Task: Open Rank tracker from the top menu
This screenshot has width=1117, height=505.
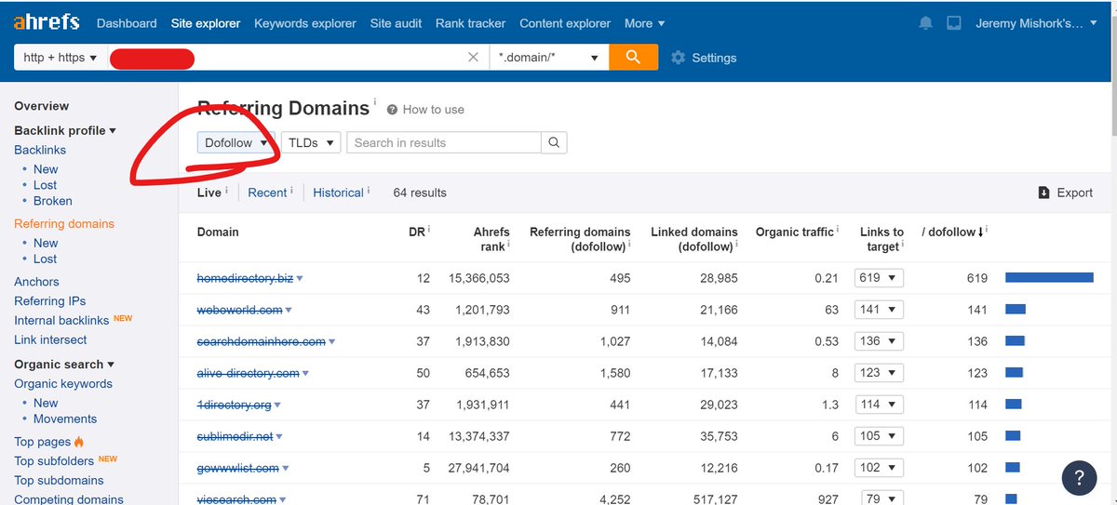Action: 471,23
